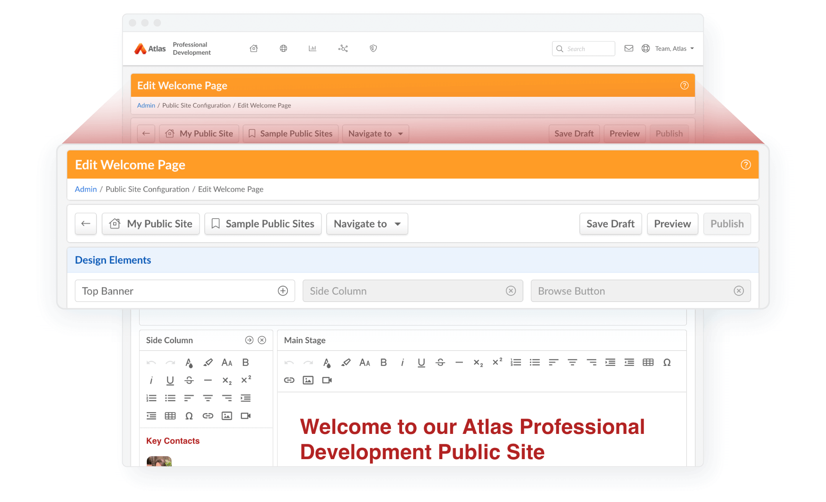Insert video in Main Stage toolbar
This screenshot has width=826, height=502.
click(327, 380)
